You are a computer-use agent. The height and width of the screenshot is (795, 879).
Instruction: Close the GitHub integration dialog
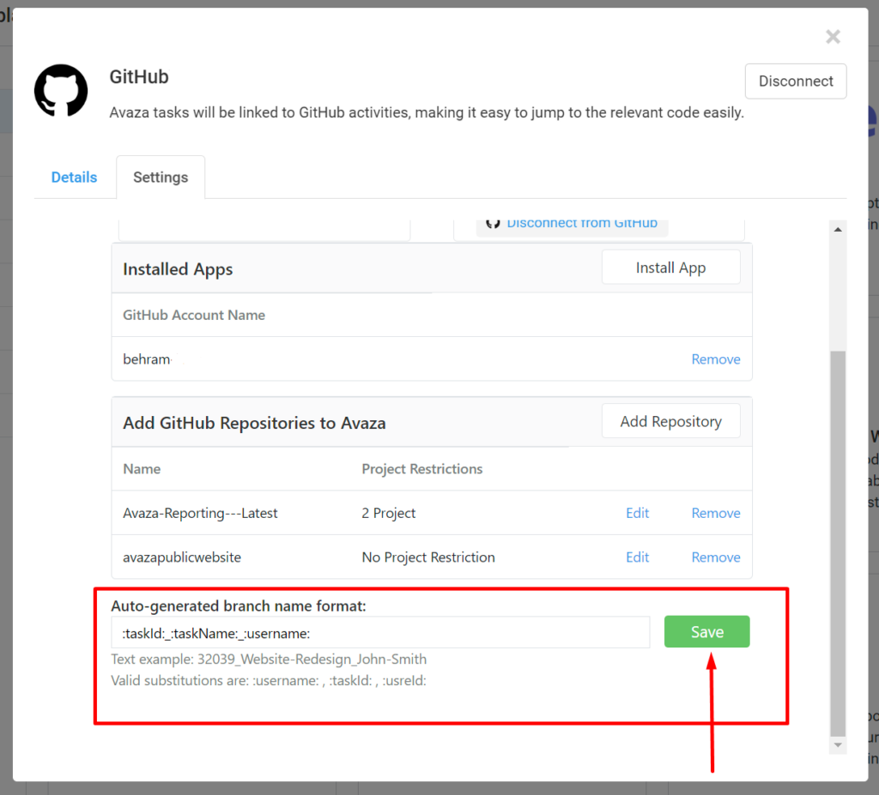(x=833, y=37)
